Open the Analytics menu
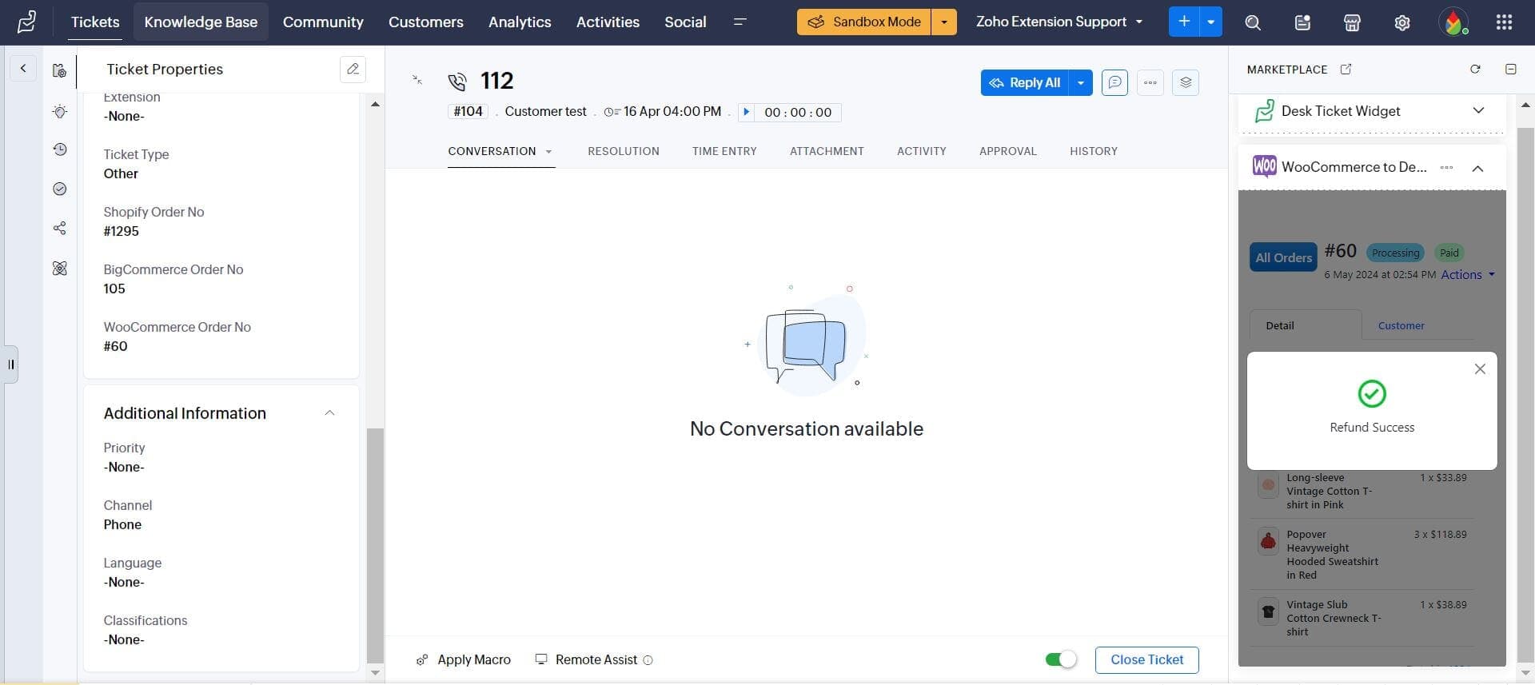Image resolution: width=1535 pixels, height=685 pixels. 520,22
